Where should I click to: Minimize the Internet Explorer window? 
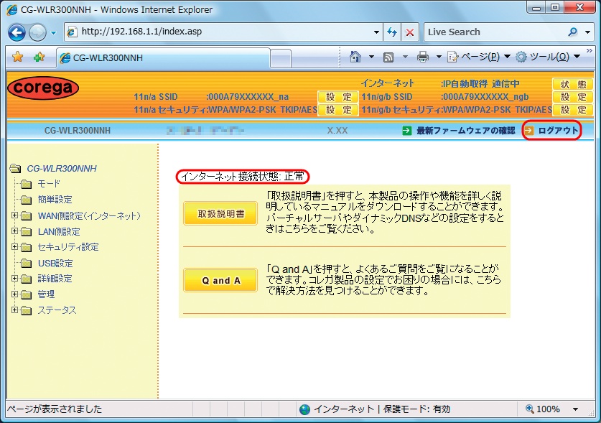pyautogui.click(x=536, y=8)
